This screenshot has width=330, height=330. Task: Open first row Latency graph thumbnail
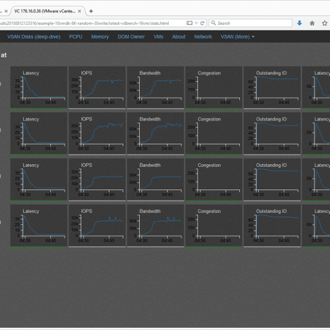tap(39, 88)
